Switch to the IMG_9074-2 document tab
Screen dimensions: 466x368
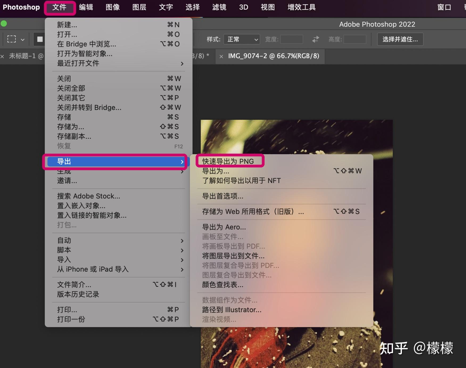274,56
